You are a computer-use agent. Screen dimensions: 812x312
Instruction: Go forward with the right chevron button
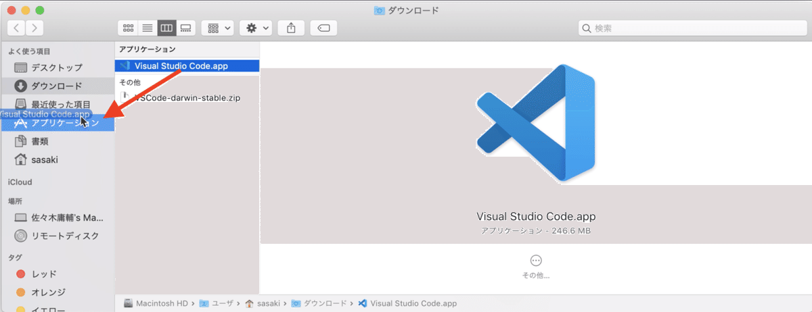click(34, 28)
